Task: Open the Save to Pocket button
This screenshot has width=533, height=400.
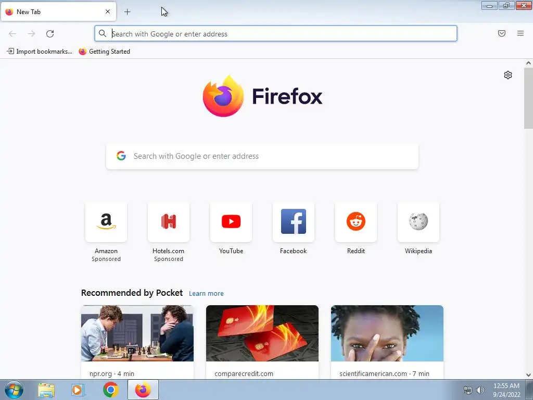Action: pos(502,33)
